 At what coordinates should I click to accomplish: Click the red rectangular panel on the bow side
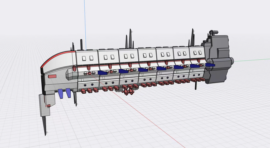point(52,76)
